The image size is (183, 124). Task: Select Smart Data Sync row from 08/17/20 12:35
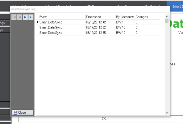[62, 33]
